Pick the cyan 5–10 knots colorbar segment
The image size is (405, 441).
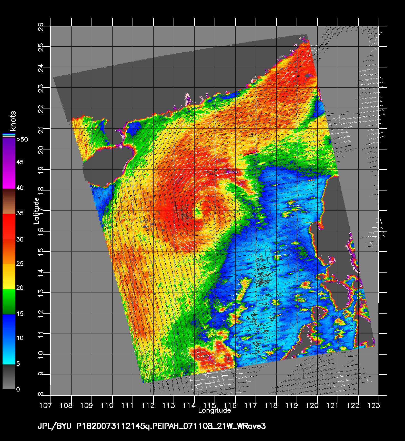click(x=9, y=352)
